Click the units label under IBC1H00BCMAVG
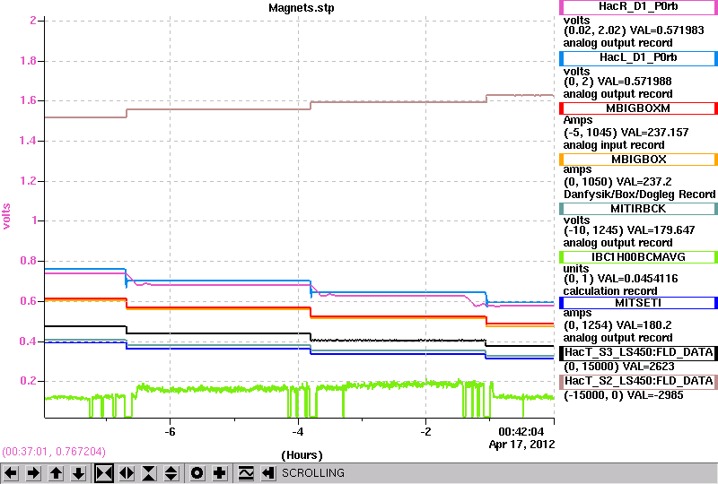Viewport: 718px width, 484px height. pyautogui.click(x=576, y=269)
